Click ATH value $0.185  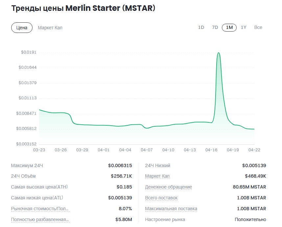124,187
